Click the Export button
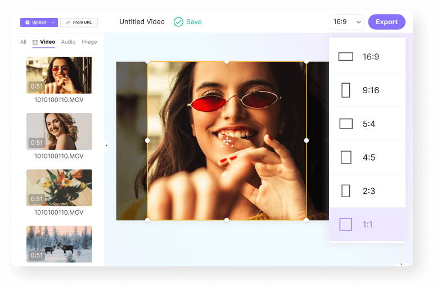 (386, 22)
